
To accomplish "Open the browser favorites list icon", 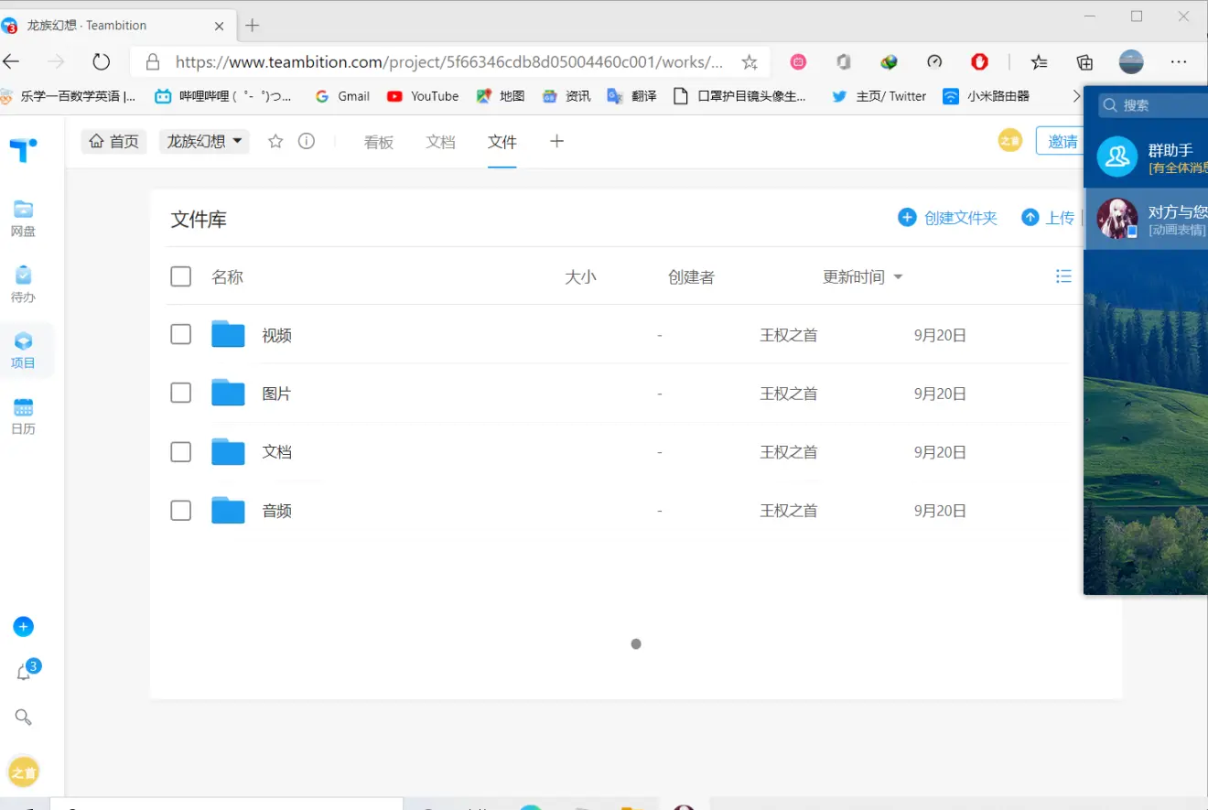I will coord(1040,62).
